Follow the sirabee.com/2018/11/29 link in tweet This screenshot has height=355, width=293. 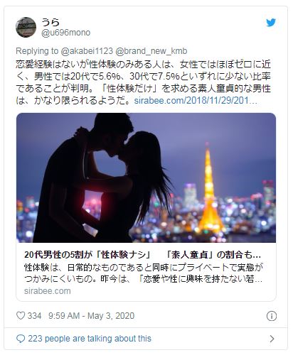[x=196, y=101]
